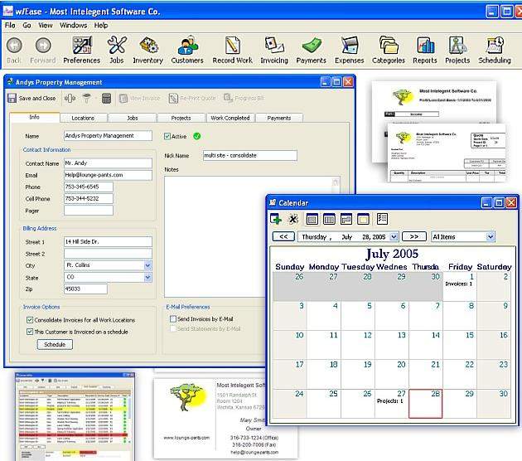Enable Send Invoices by E-Mail

[173, 318]
